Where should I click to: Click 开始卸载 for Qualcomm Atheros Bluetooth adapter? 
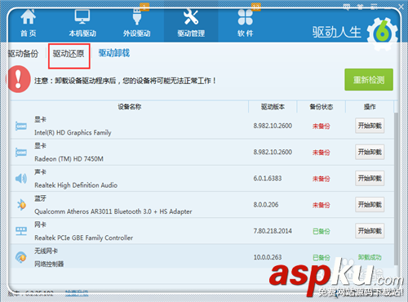coord(370,205)
